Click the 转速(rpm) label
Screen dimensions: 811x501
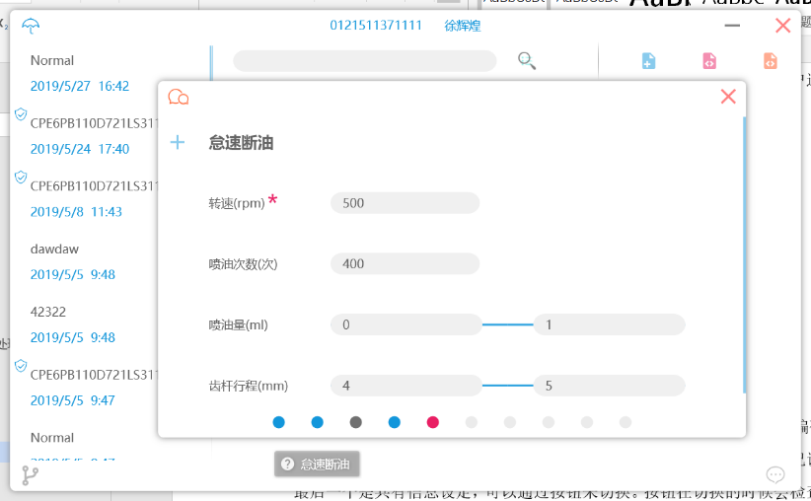click(x=237, y=203)
